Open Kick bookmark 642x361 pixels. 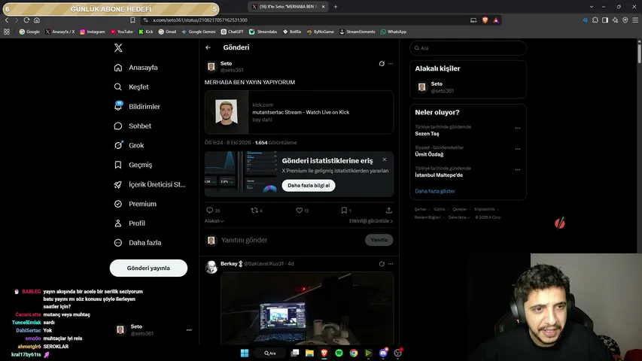click(x=146, y=32)
